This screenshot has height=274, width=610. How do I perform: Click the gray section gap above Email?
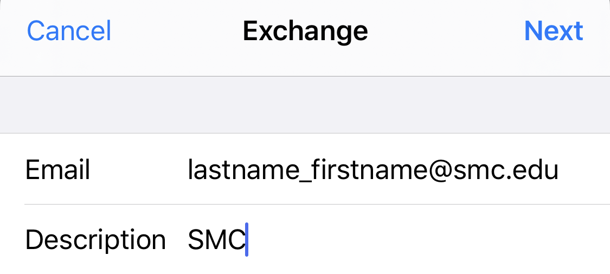(305, 105)
